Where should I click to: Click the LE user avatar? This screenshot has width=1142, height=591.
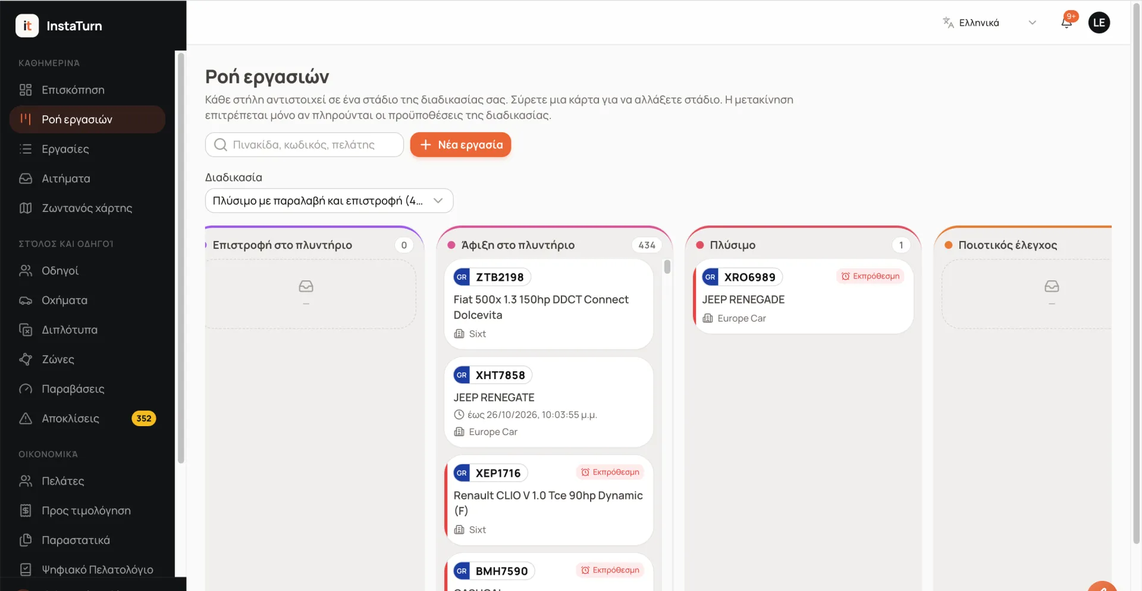click(x=1099, y=23)
